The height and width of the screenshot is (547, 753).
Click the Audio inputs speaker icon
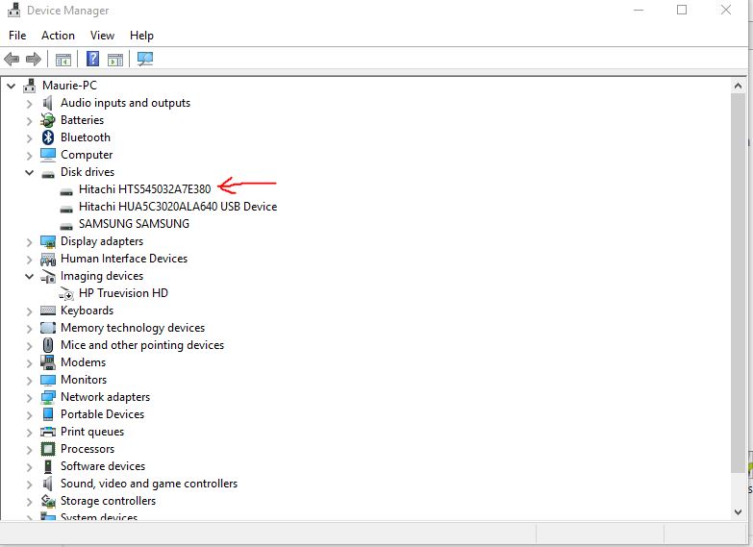(x=47, y=103)
